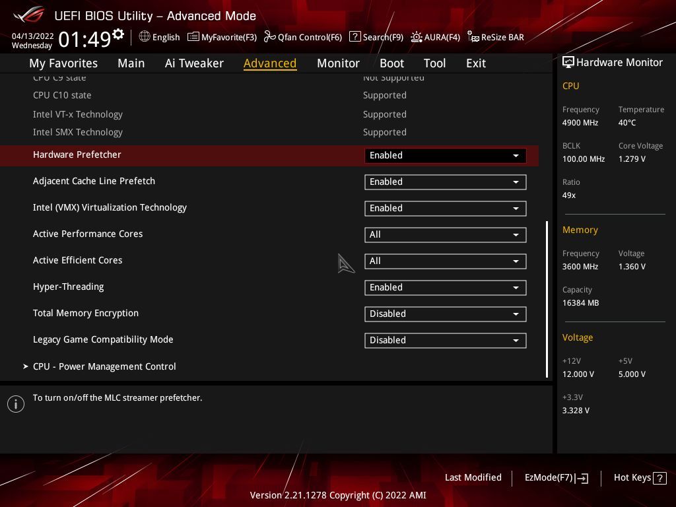Switch to Exit tab
The image size is (676, 507).
coord(476,63)
